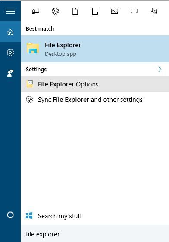169x242 pixels.
Task: Click the Cortana circle icon
Action: coord(10,215)
